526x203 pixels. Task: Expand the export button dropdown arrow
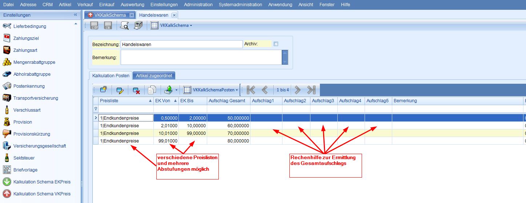click(x=176, y=90)
